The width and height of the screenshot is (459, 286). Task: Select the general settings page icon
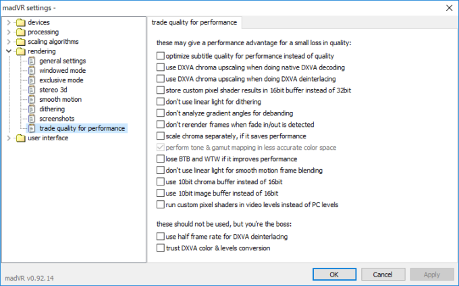[32, 61]
